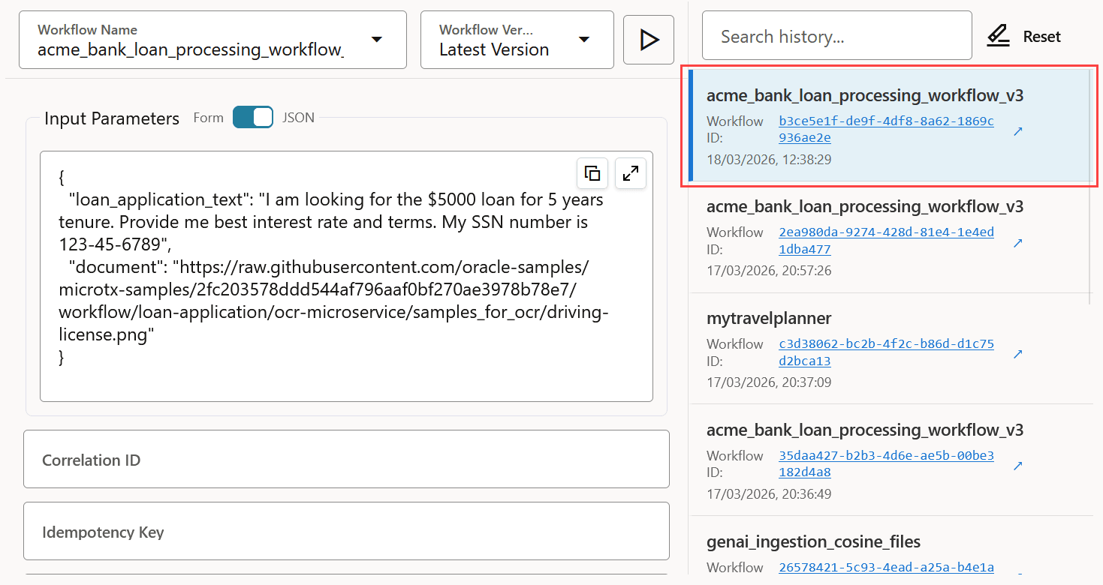Click the Input Parameters heading
The width and height of the screenshot is (1103, 585).
112,118
